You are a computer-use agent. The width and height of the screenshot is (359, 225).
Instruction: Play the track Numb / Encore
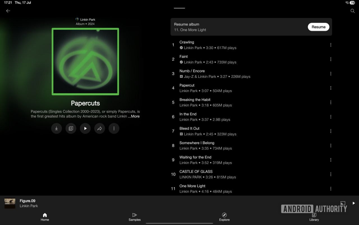click(x=192, y=71)
